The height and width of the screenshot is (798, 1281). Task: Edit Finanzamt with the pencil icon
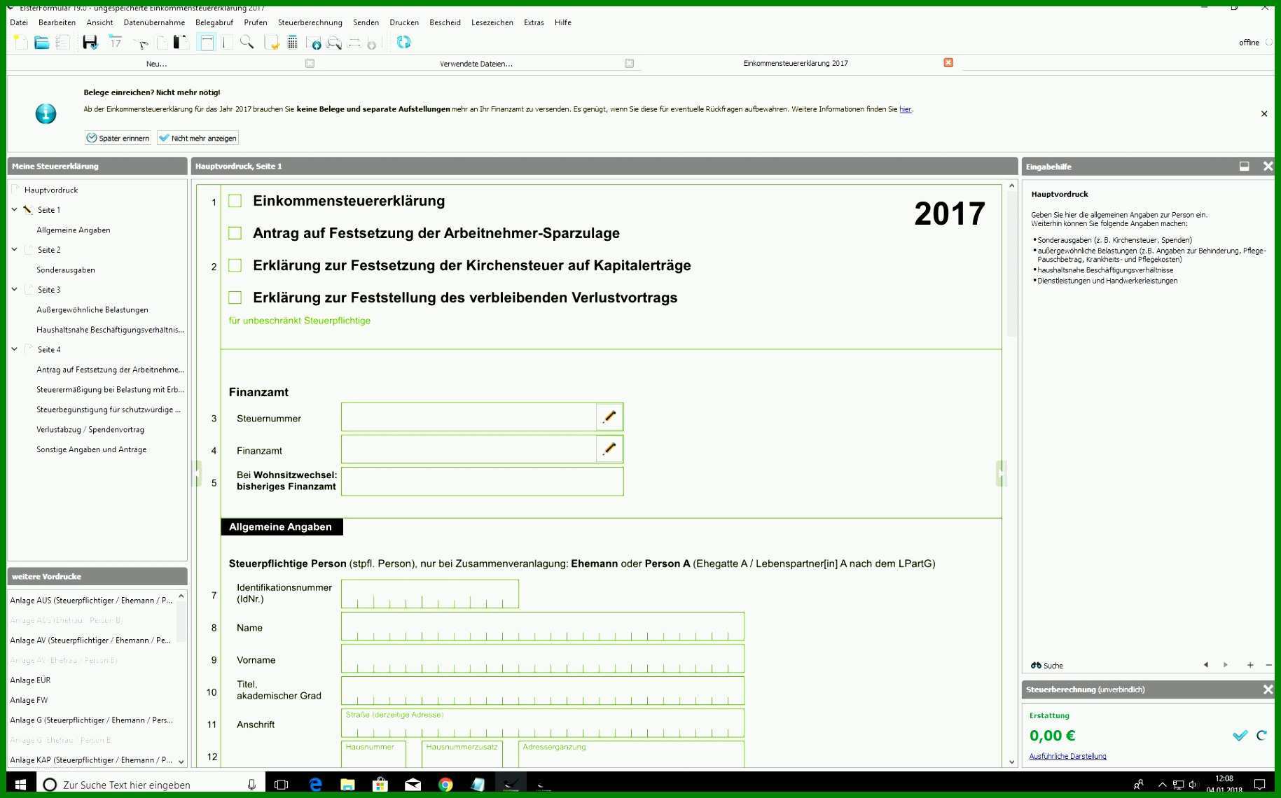click(609, 449)
